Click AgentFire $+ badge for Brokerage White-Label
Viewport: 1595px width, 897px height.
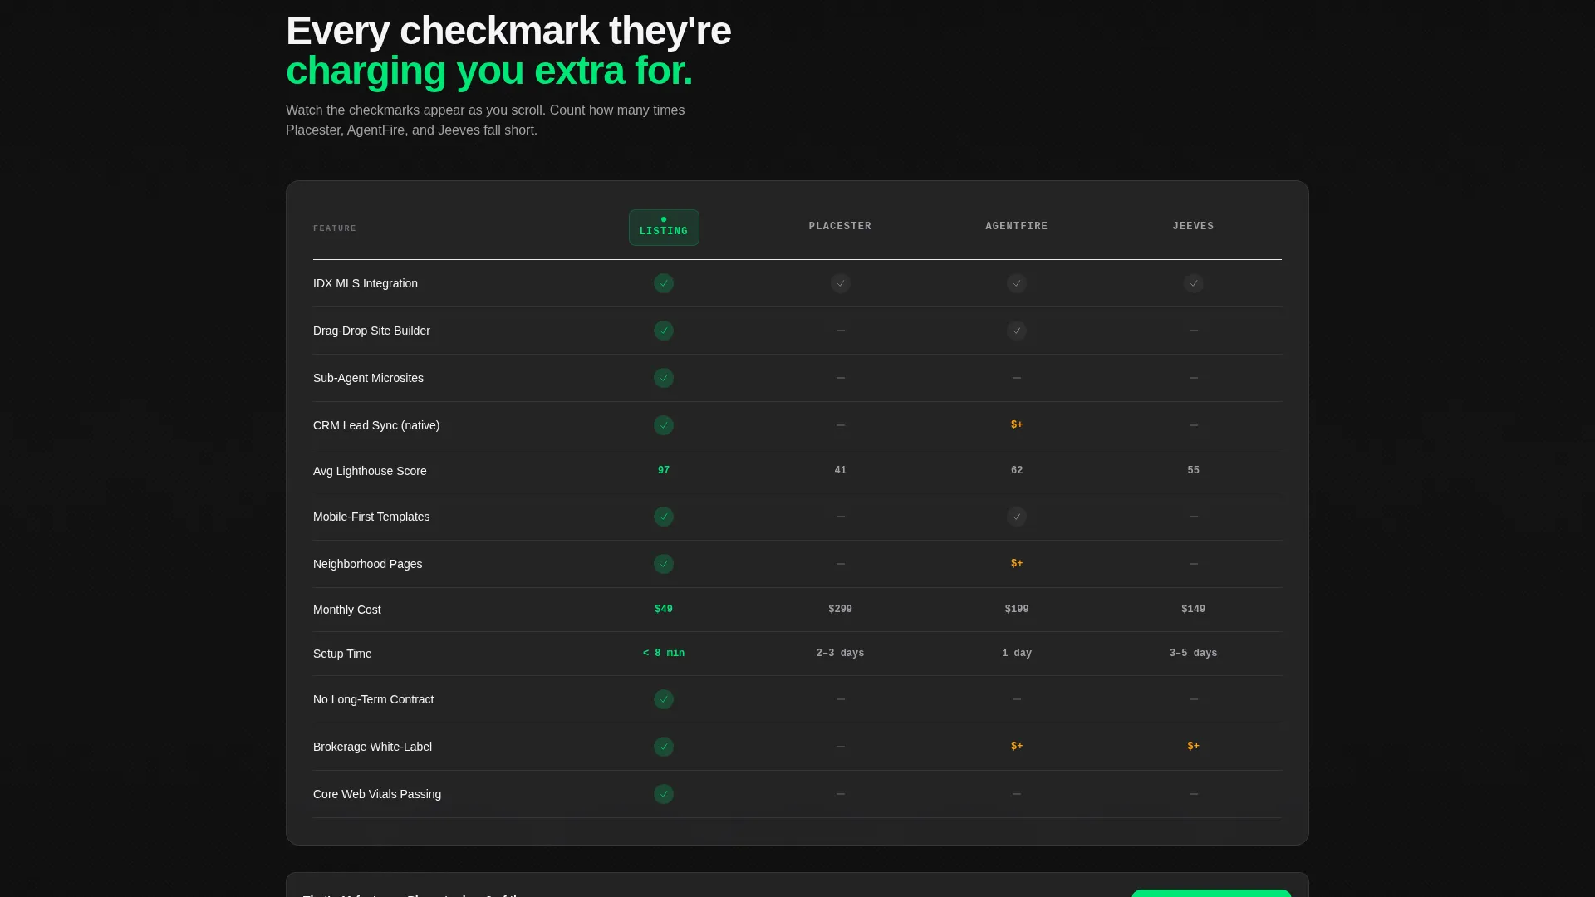click(x=1017, y=746)
